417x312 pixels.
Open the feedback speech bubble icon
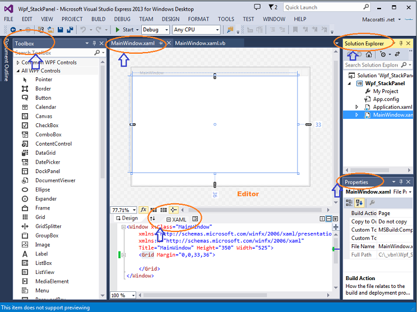257,7
